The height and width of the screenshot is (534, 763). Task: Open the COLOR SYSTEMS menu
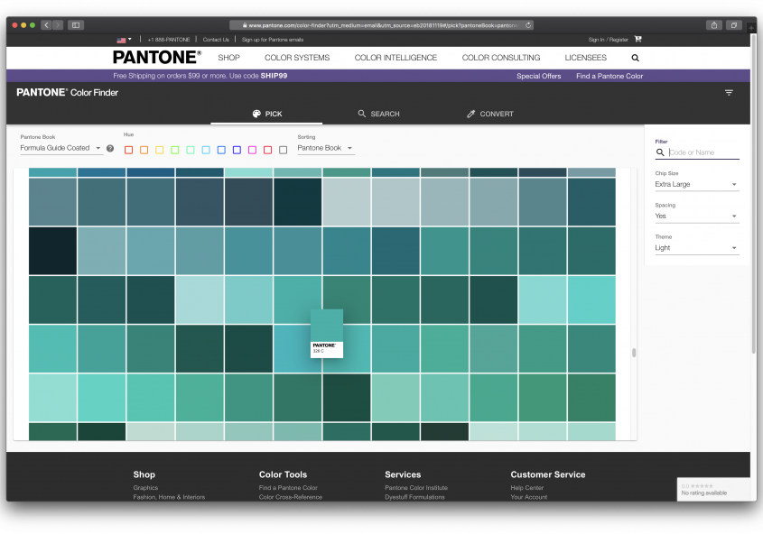297,58
